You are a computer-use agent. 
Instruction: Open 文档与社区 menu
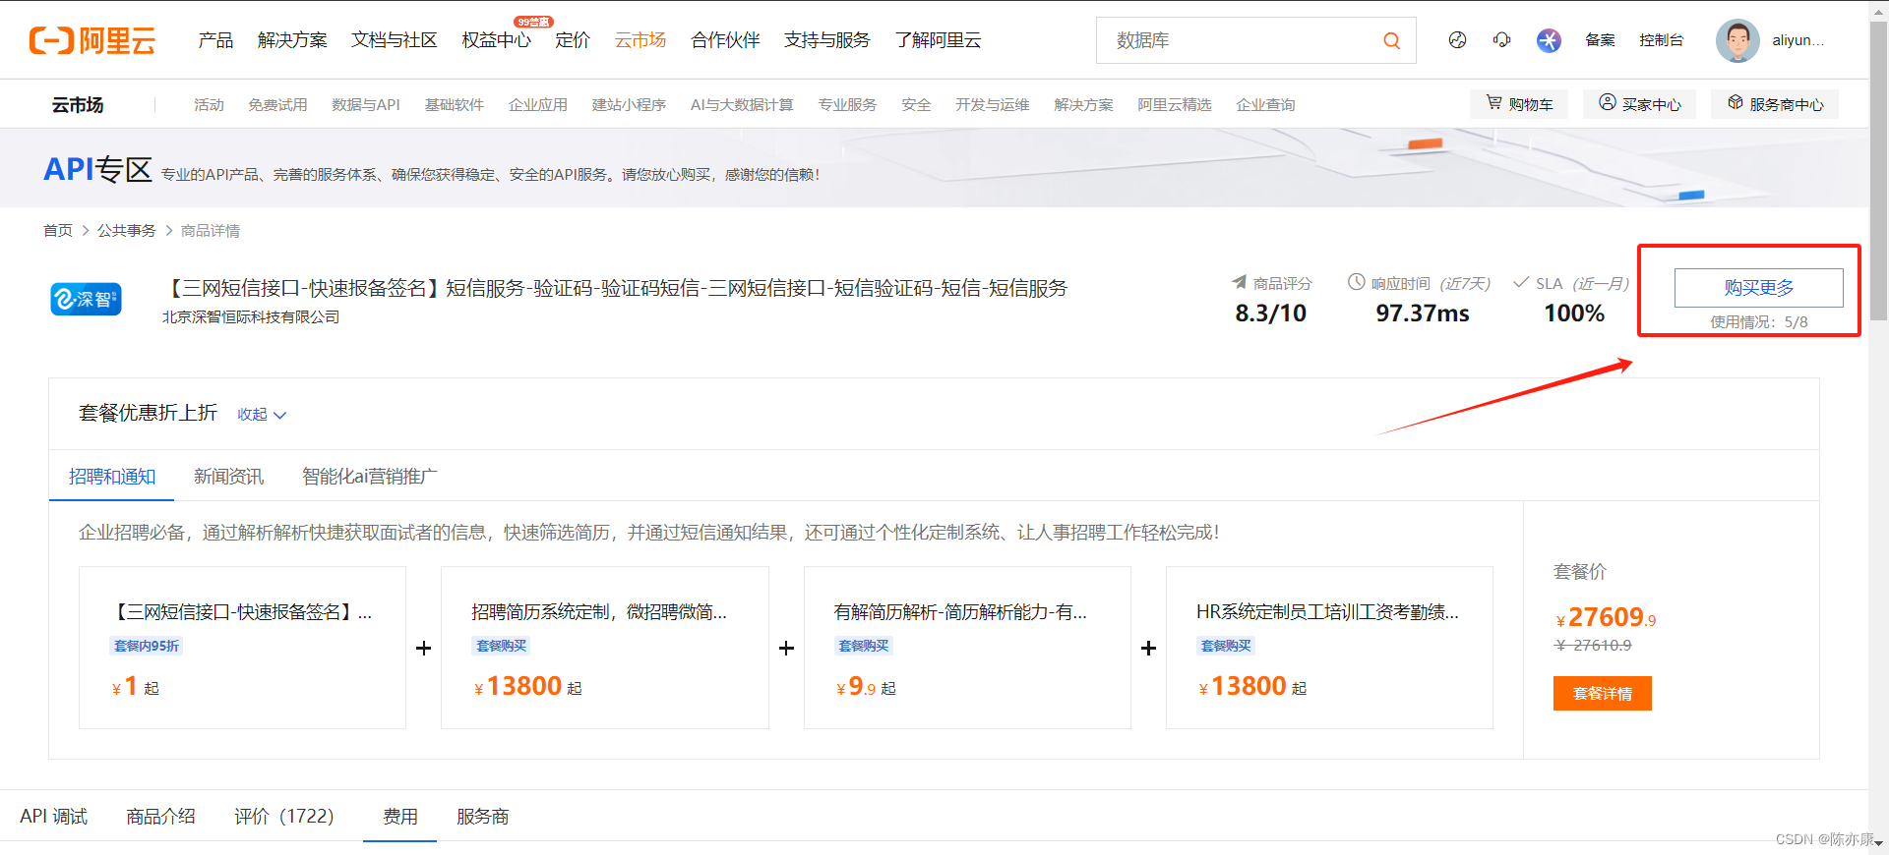coord(394,40)
